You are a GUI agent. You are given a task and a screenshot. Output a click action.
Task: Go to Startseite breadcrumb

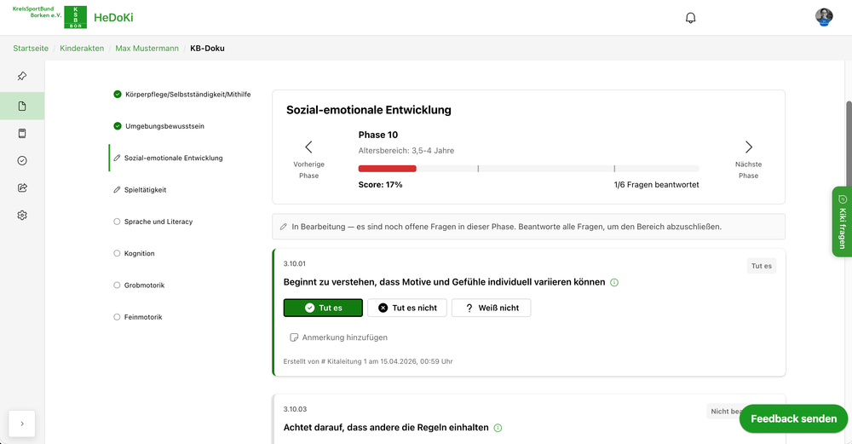31,49
